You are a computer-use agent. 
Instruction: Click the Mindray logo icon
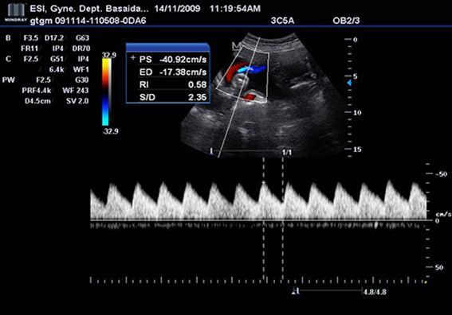tap(16, 13)
